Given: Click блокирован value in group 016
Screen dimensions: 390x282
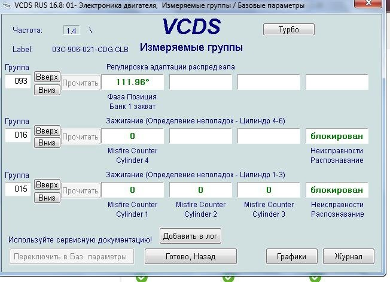Looking at the screenshot, I should tap(337, 136).
